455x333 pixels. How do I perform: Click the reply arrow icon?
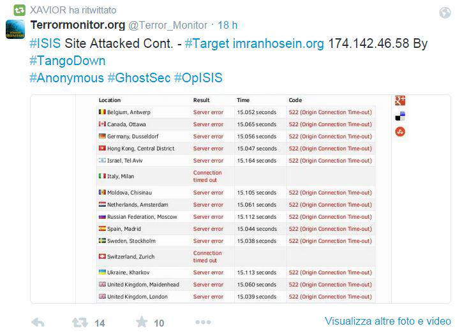click(x=38, y=323)
